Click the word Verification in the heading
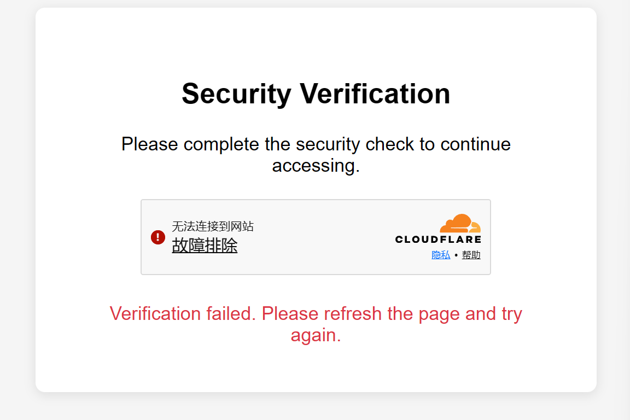Image resolution: width=630 pixels, height=420 pixels. 375,94
